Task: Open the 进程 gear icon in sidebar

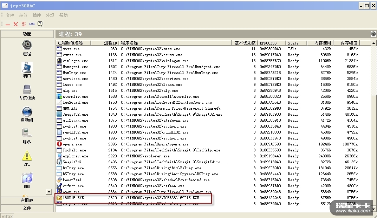Action: (x=27, y=45)
